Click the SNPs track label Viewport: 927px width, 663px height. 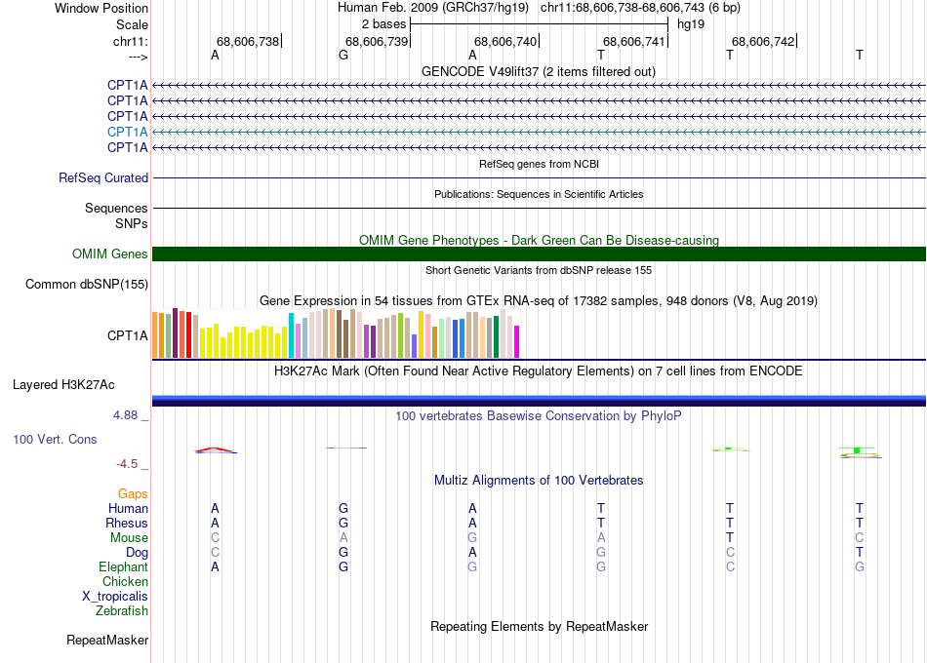(132, 224)
